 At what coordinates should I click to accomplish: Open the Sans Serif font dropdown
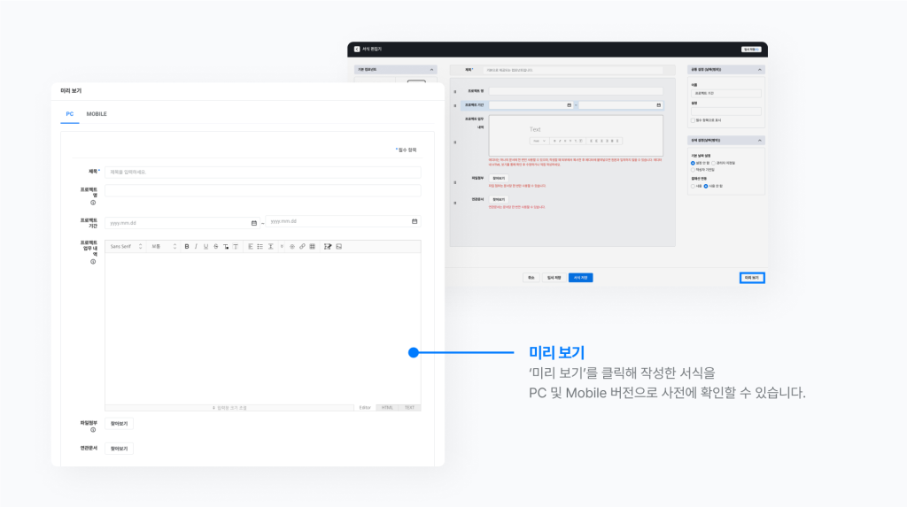pos(126,247)
